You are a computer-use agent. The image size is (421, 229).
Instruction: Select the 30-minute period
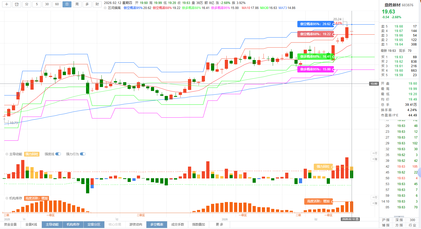point(47,4)
